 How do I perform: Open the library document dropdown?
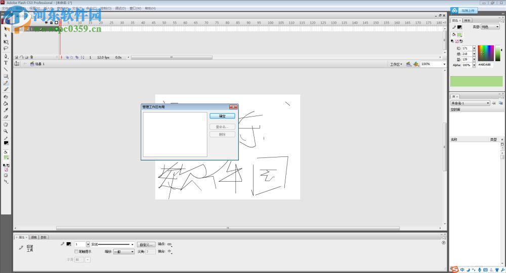coord(470,103)
